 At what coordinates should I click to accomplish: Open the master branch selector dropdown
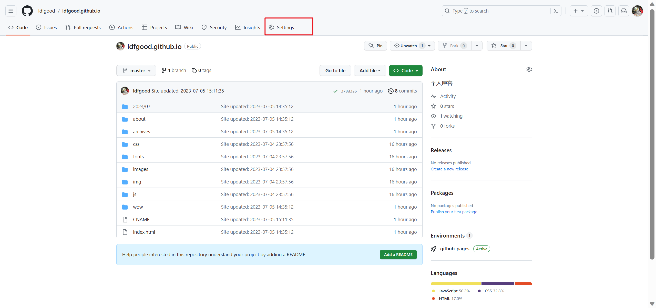(136, 70)
